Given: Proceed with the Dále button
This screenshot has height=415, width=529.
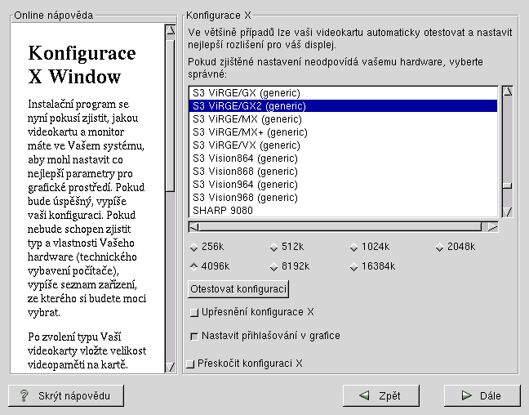Looking at the screenshot, I should pos(482,396).
